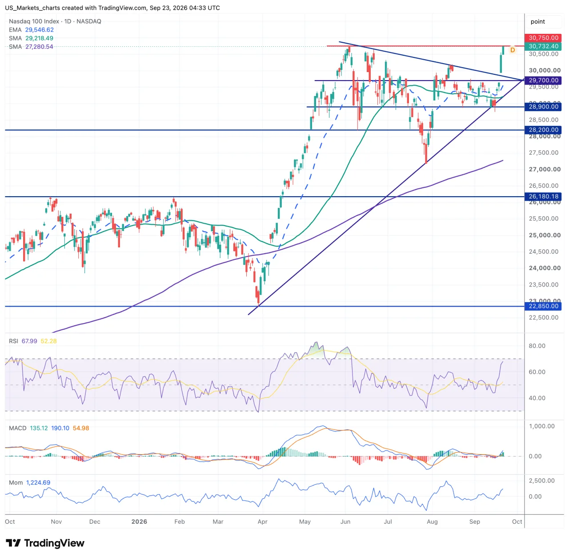Click the Nov label on the time axis

56,522
